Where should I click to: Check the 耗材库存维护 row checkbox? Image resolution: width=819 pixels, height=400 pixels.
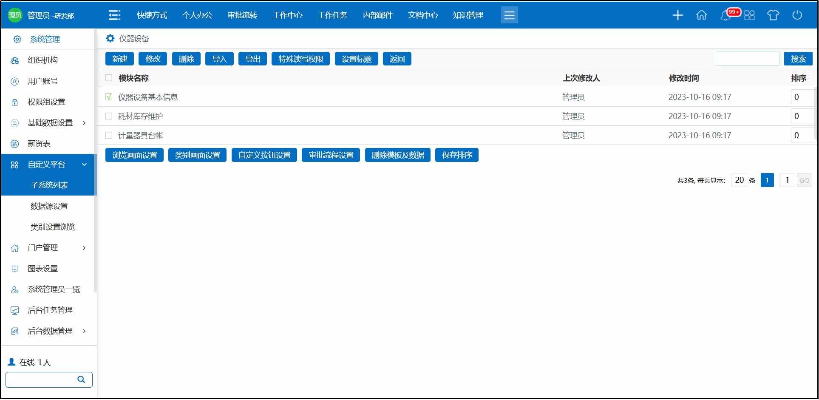[x=109, y=116]
